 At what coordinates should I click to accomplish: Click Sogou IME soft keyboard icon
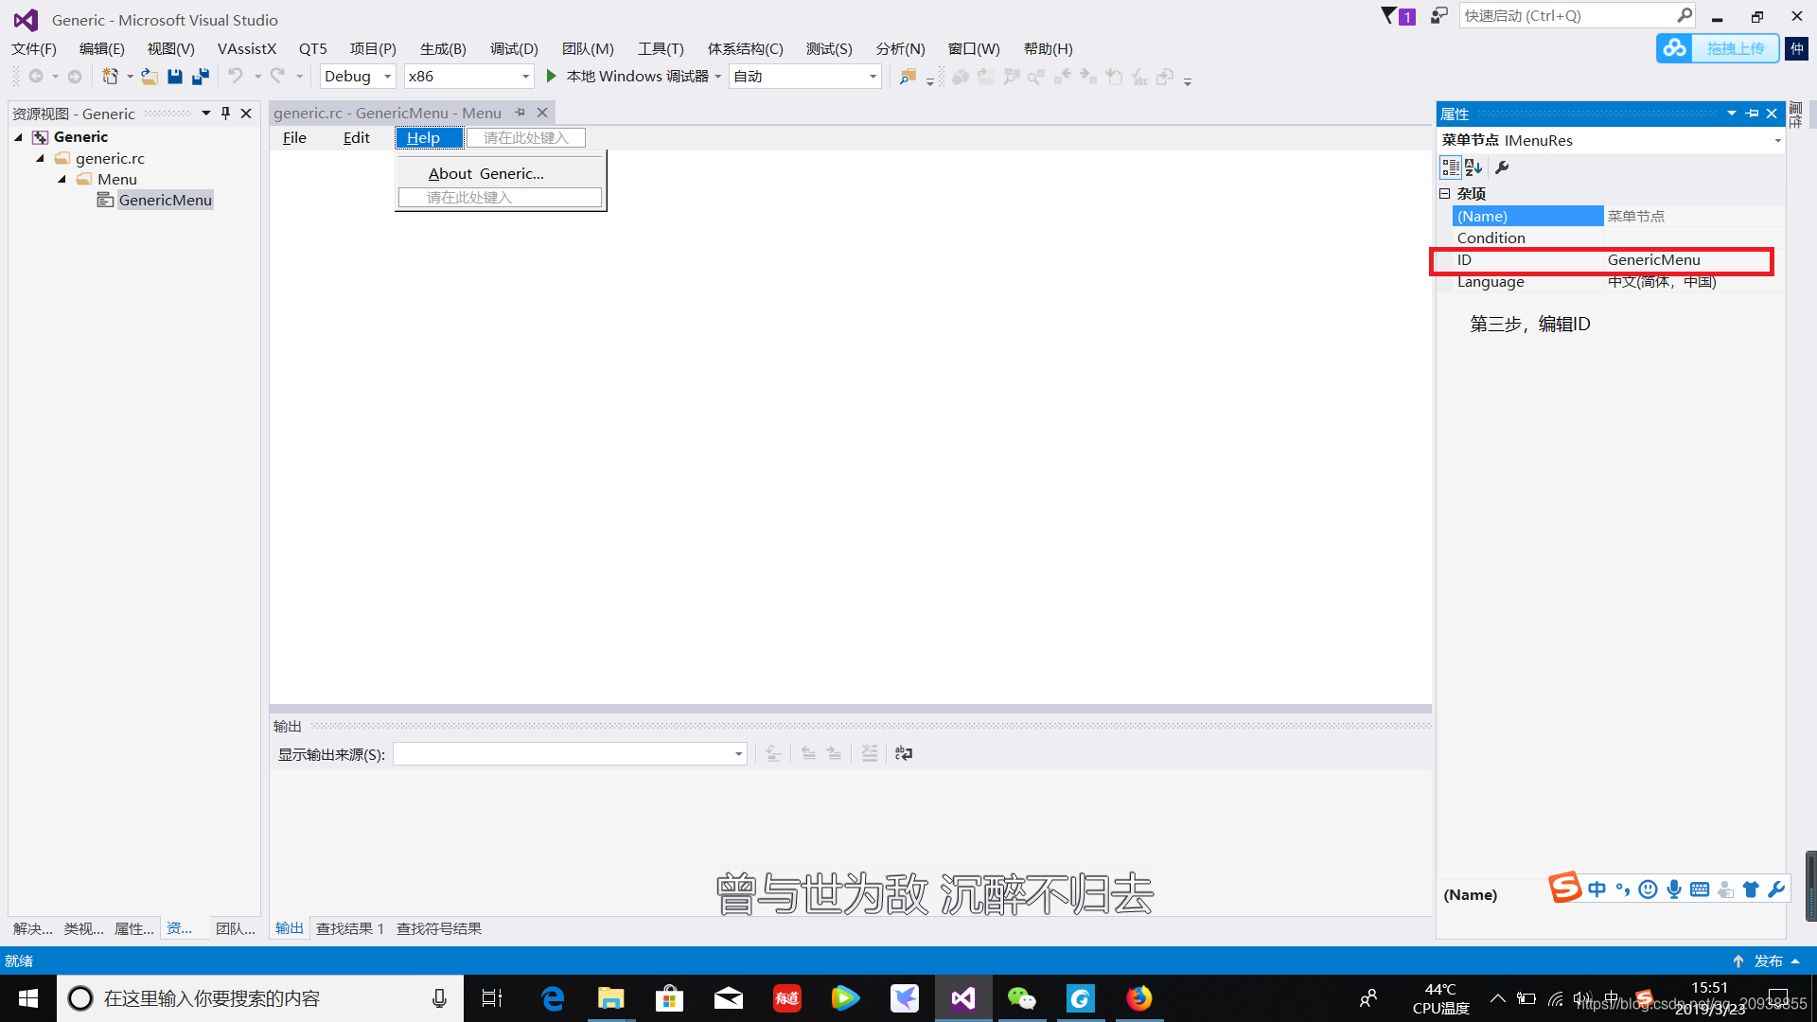[x=1700, y=890]
